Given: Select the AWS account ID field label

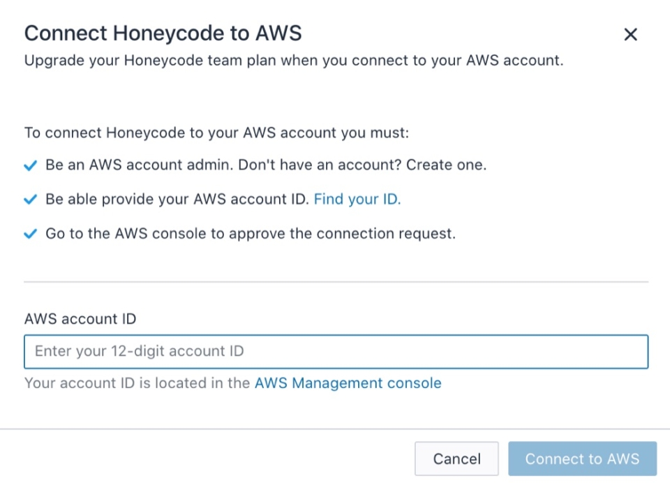Looking at the screenshot, I should (x=80, y=319).
